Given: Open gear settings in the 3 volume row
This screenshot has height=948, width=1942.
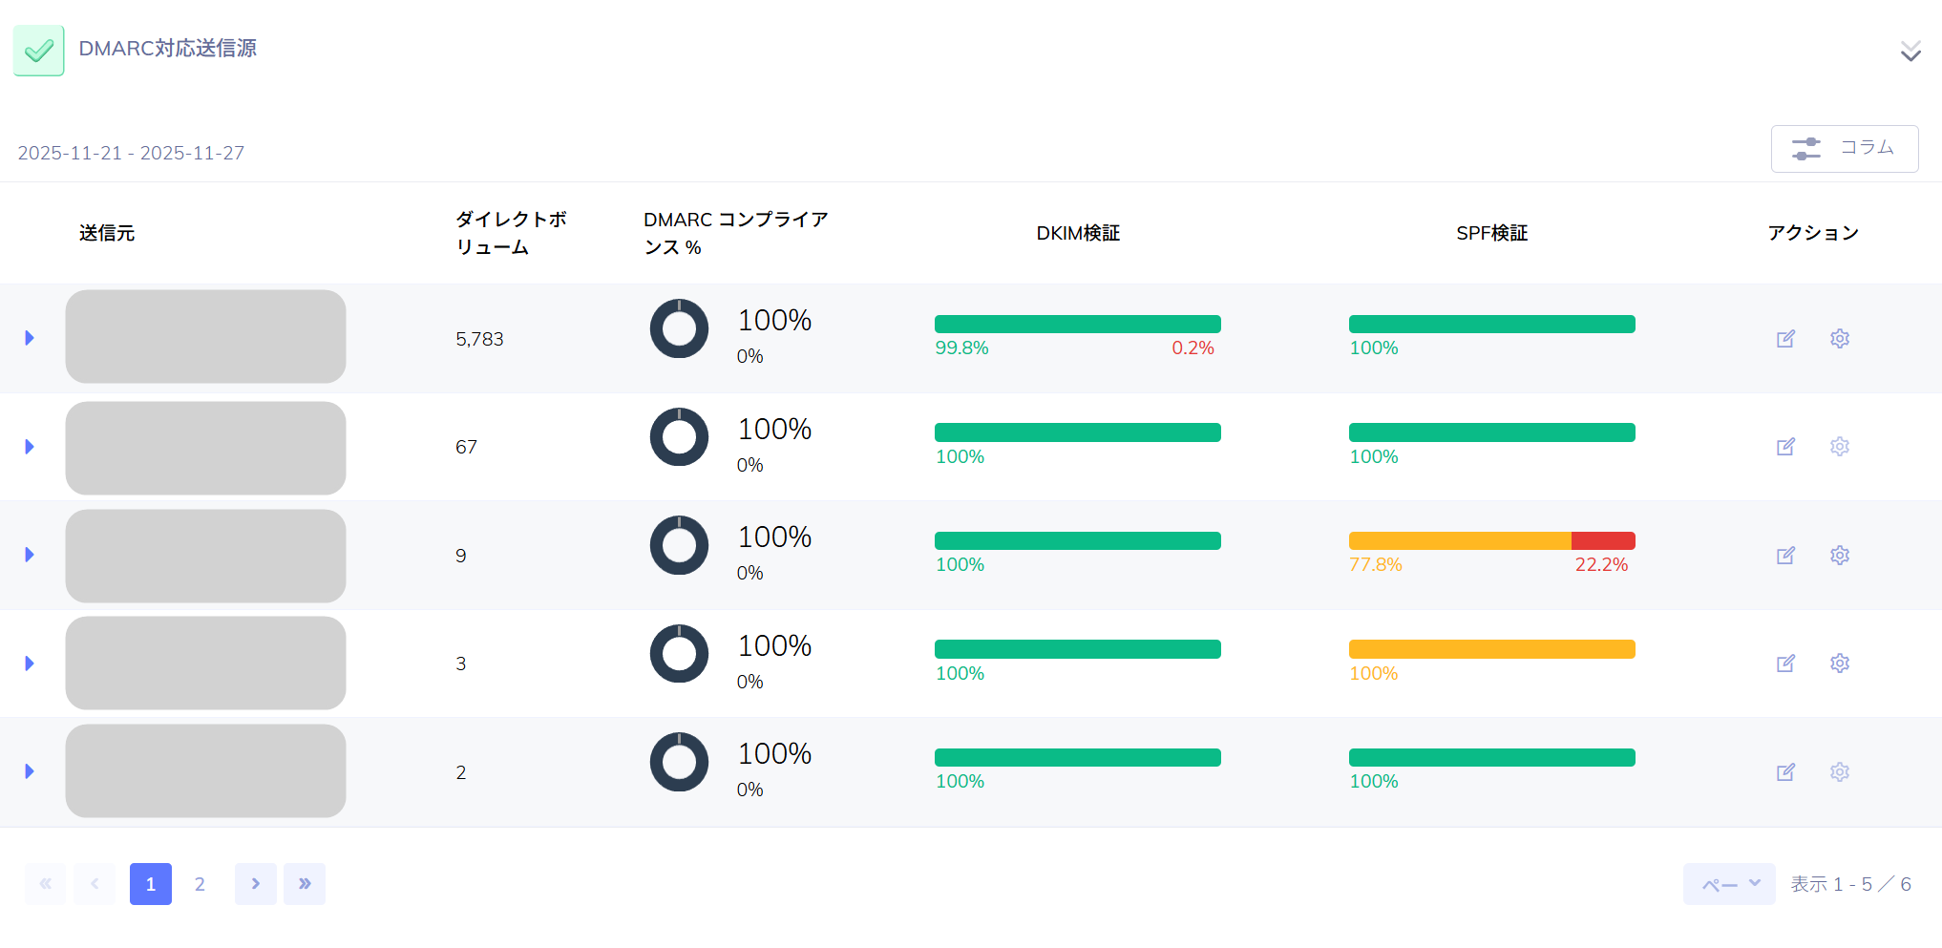Looking at the screenshot, I should pyautogui.click(x=1840, y=664).
